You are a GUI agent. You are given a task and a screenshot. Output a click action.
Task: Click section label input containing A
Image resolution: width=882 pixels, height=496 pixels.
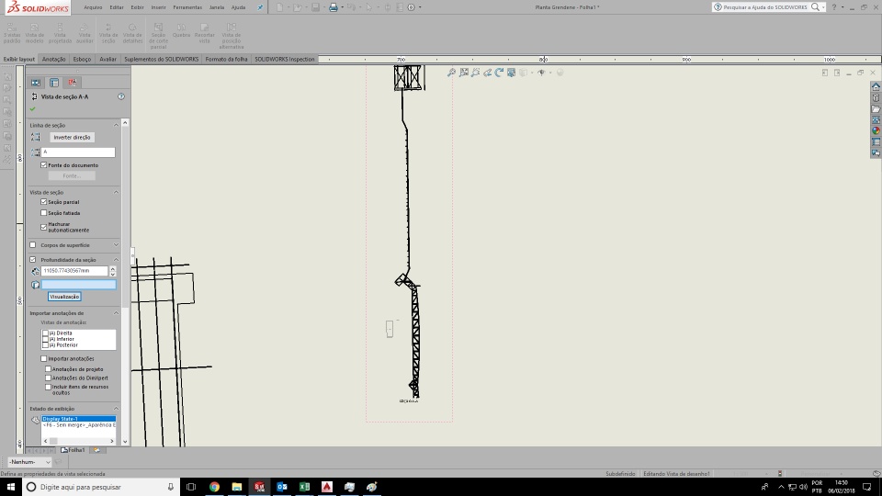[77, 152]
